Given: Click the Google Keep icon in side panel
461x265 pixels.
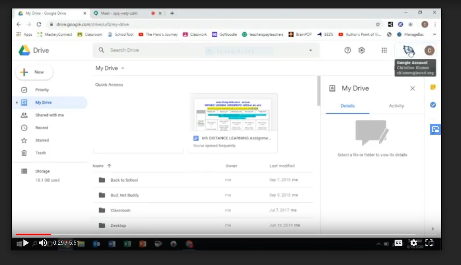Looking at the screenshot, I should [x=433, y=87].
